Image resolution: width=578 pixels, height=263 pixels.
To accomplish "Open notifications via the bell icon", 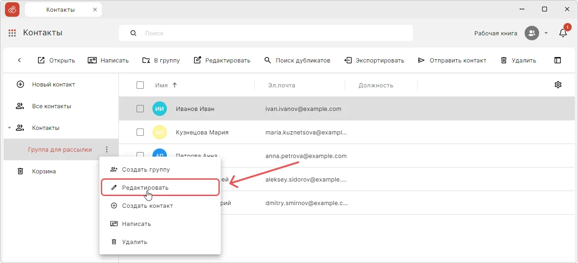I will coord(562,33).
